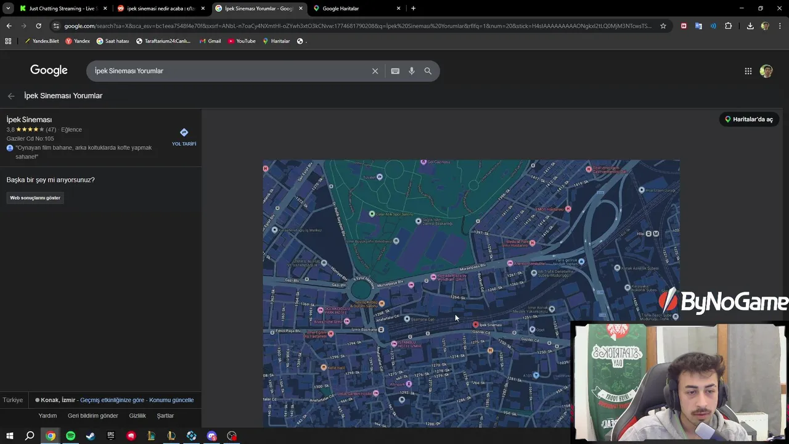
Task: Open the Yandex.Bilet bookmark
Action: pyautogui.click(x=41, y=41)
